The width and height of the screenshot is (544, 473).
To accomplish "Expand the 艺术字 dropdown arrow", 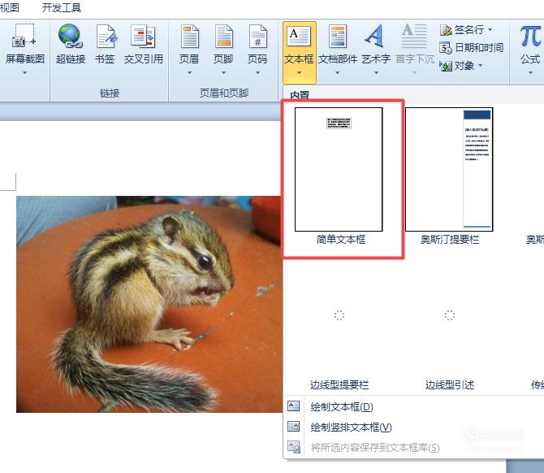I will (x=376, y=73).
